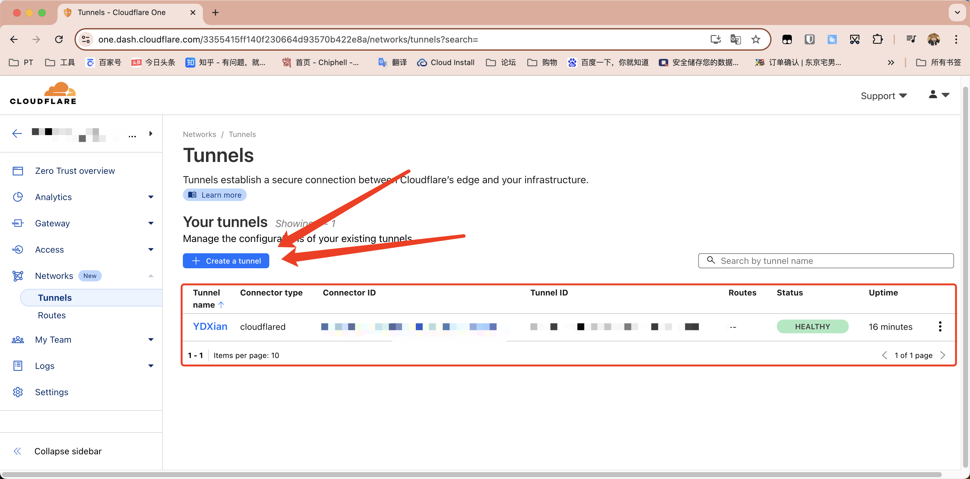Open the Cloud Install bookmark

[x=446, y=63]
